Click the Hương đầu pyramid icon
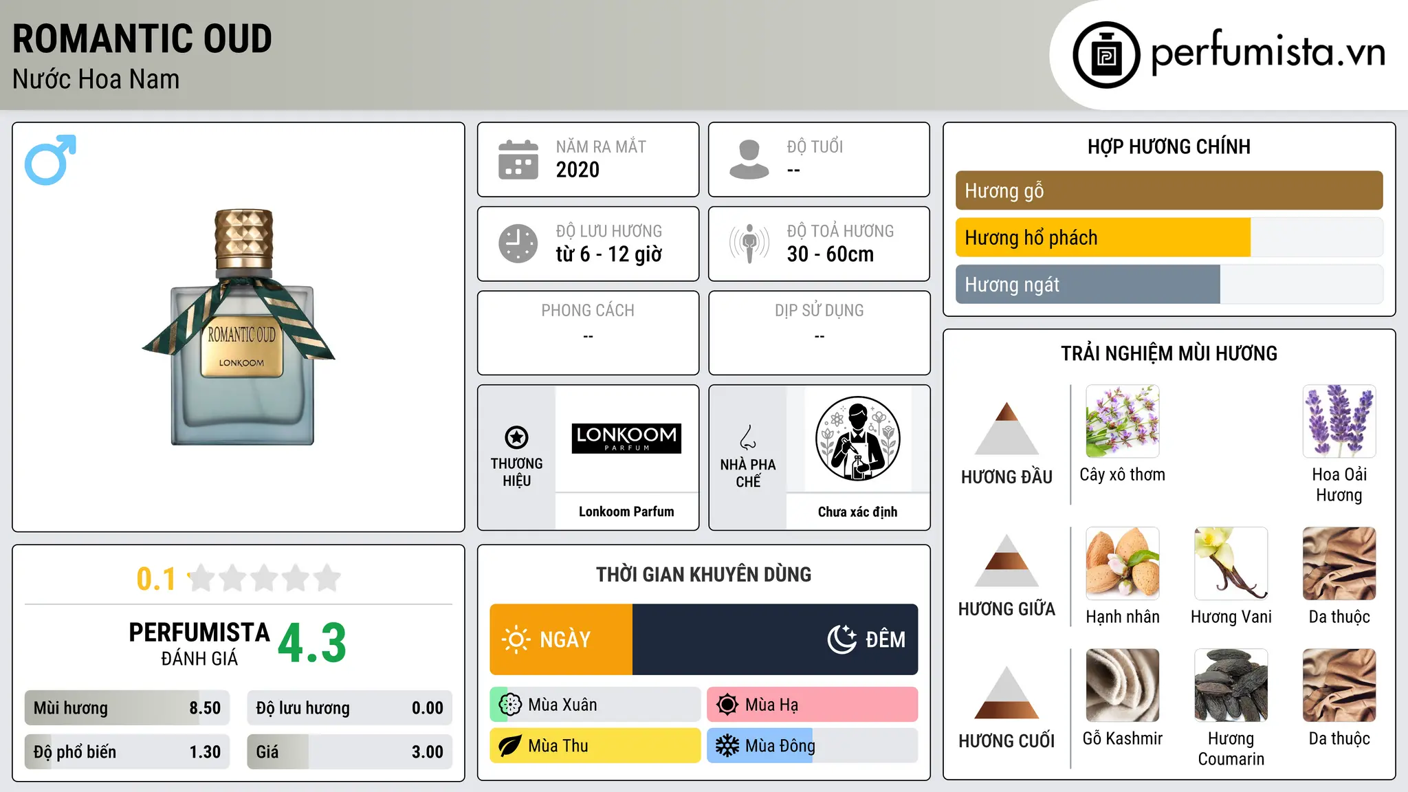This screenshot has width=1408, height=792. click(1006, 428)
